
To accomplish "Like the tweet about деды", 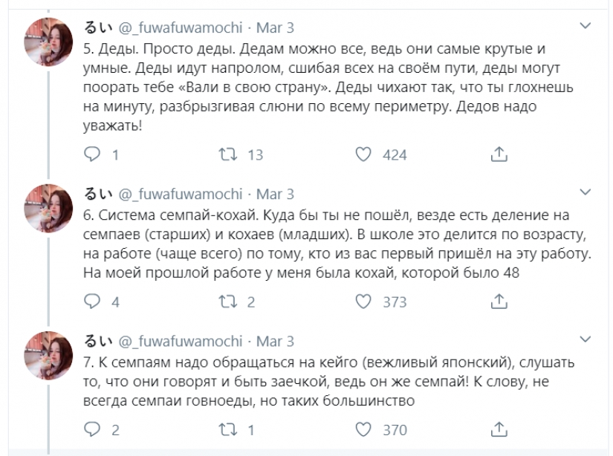I will pos(363,156).
